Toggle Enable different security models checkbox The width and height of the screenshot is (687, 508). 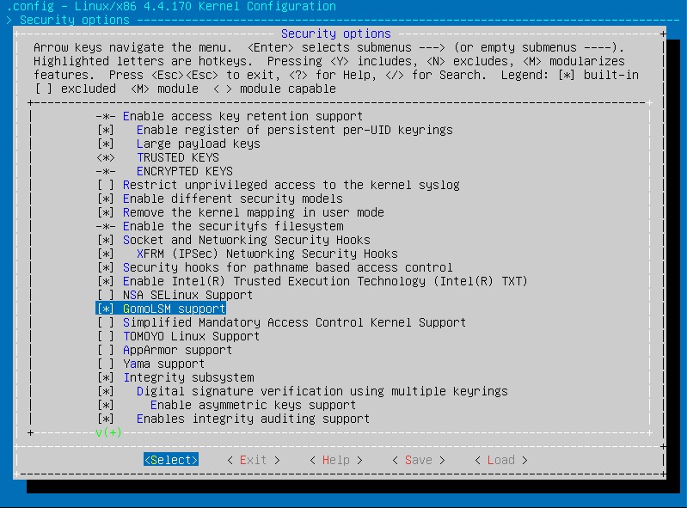(x=105, y=199)
